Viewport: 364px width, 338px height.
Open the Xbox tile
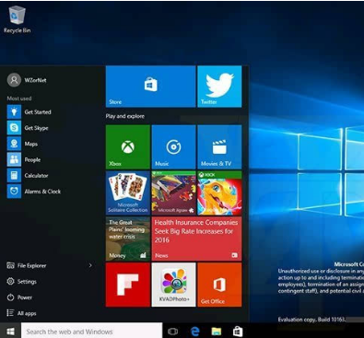pyautogui.click(x=128, y=147)
